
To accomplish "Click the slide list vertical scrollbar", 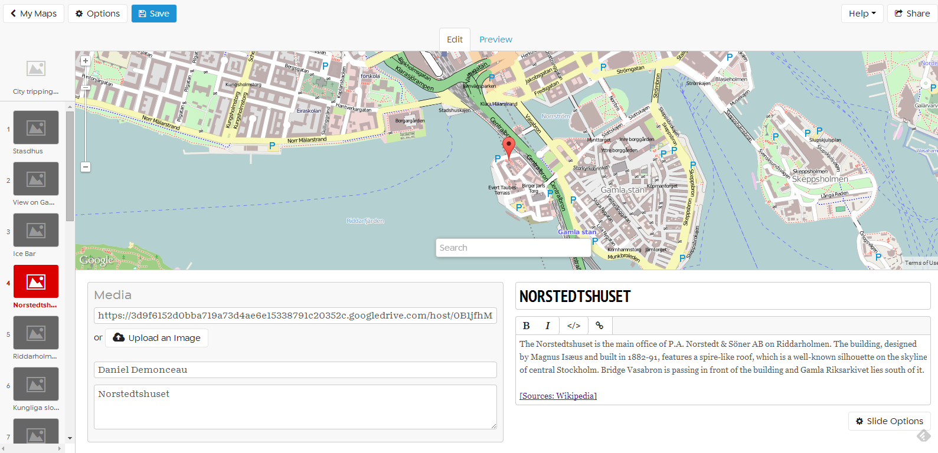I will coord(70,166).
